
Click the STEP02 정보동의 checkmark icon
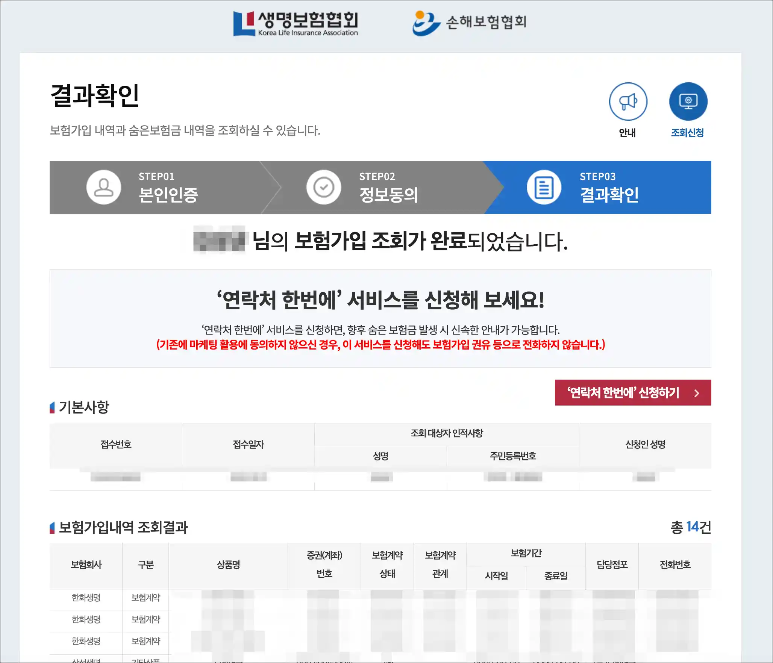[324, 187]
